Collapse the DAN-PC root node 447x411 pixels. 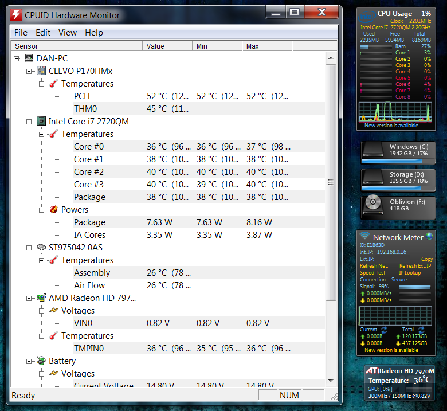click(x=16, y=58)
